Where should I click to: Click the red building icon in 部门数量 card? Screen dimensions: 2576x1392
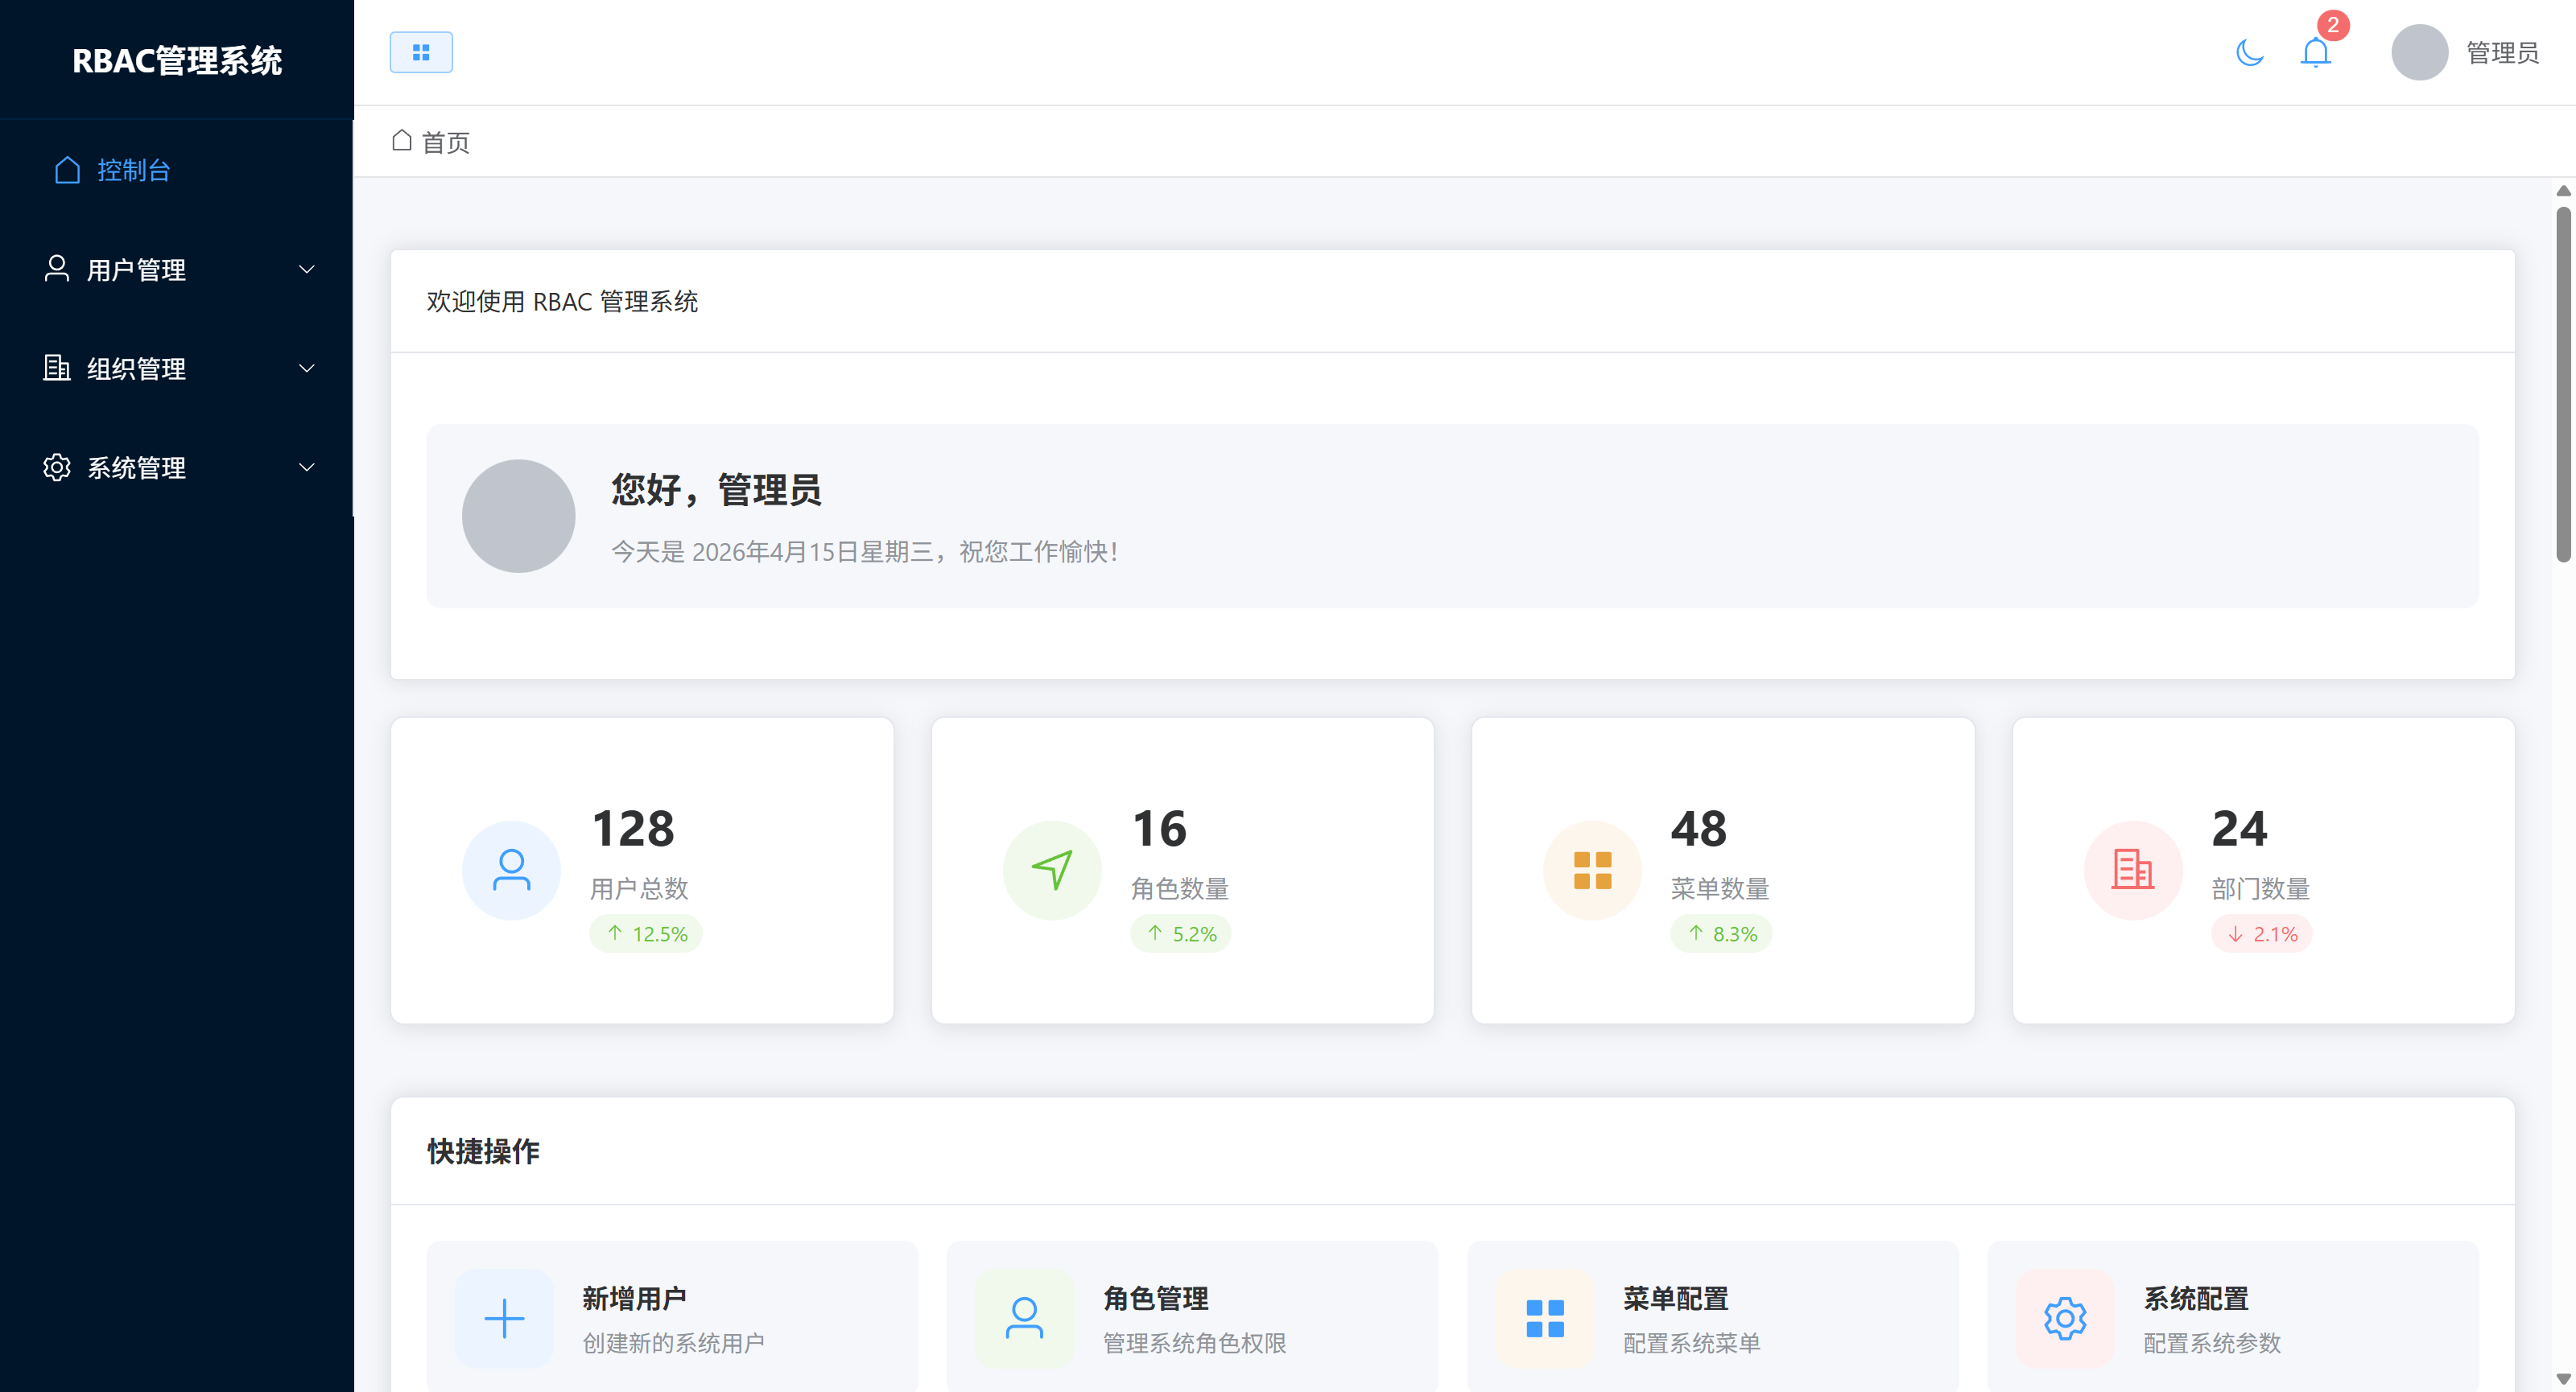click(x=2132, y=869)
